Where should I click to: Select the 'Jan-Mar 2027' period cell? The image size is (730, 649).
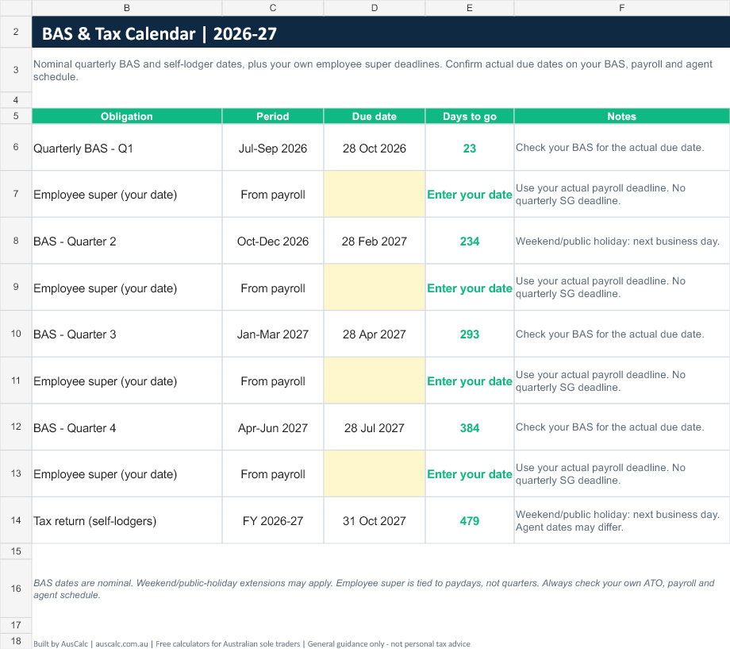click(x=273, y=334)
